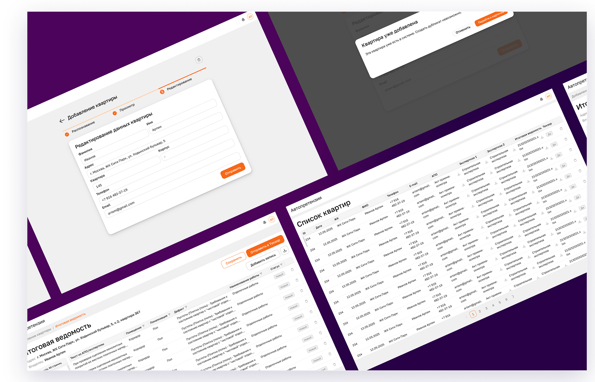595x382 pixels.
Task: Open the Помещение column filter
Action: pyautogui.click(x=143, y=326)
